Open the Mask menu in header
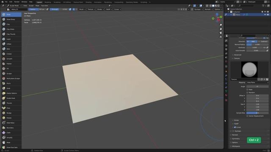Image resolution: width=271 pixels, height=152 pixels. (37, 5)
